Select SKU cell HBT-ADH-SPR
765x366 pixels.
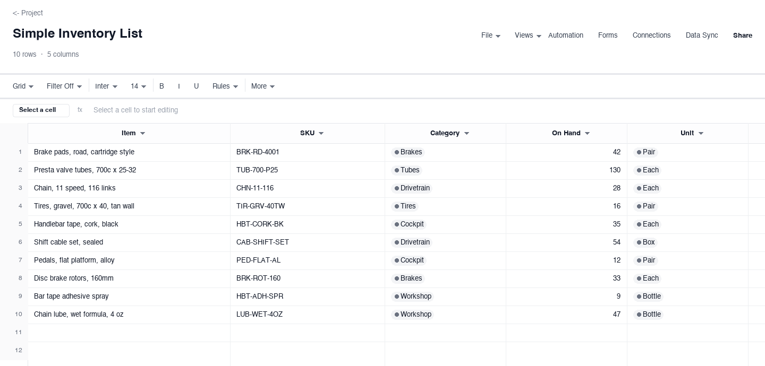tap(308, 297)
